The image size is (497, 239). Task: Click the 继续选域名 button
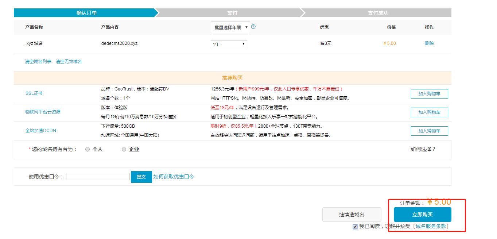pos(352,215)
